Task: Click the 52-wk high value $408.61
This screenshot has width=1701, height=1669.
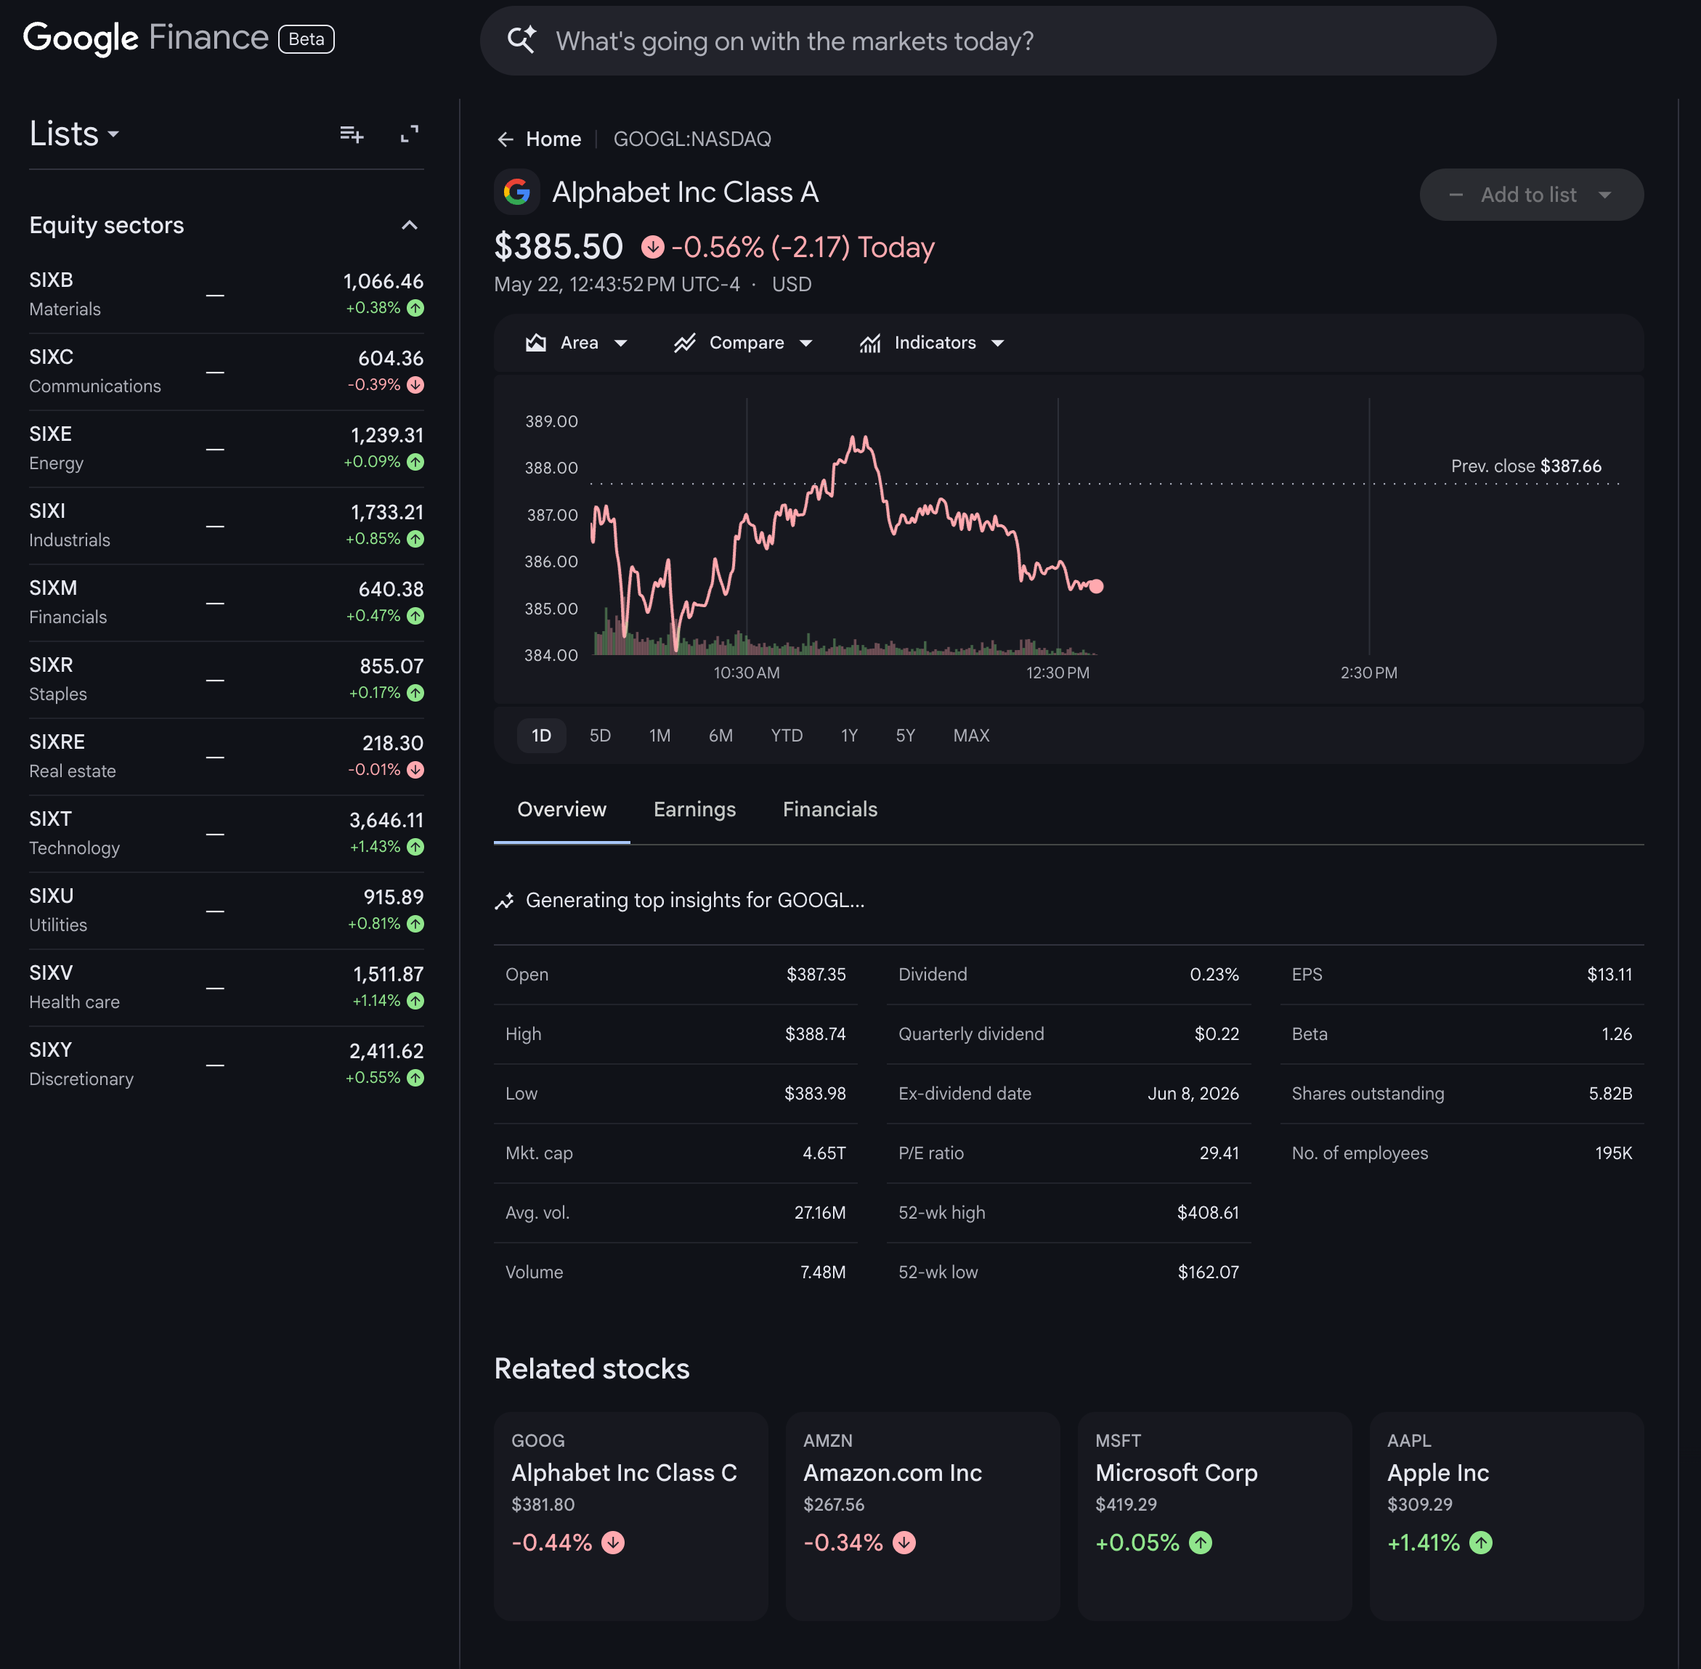Action: [x=1207, y=1213]
